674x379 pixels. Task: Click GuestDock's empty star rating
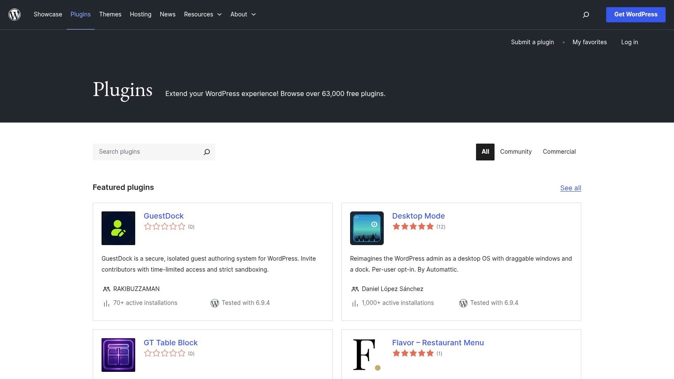(165, 227)
